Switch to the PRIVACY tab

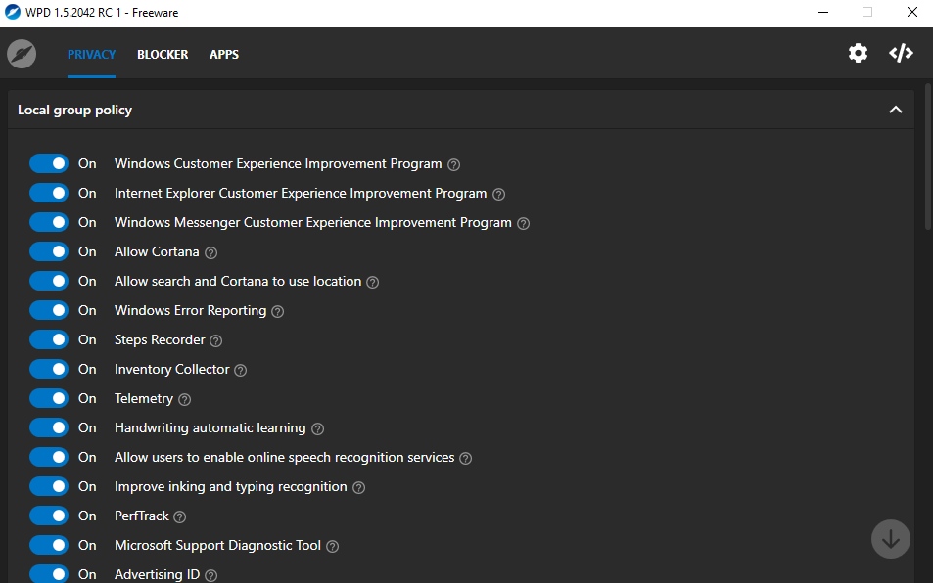[91, 54]
